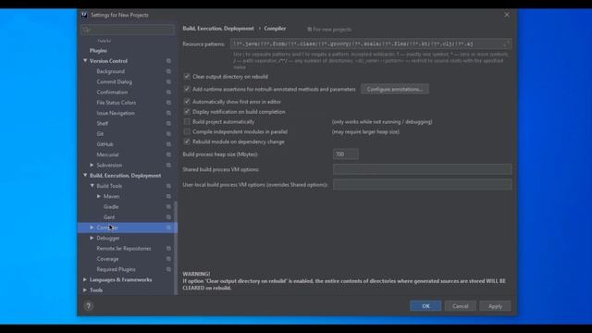Click the project-level icon beside Remote Jar Repositories
This screenshot has height=333, width=592.
tap(168, 249)
